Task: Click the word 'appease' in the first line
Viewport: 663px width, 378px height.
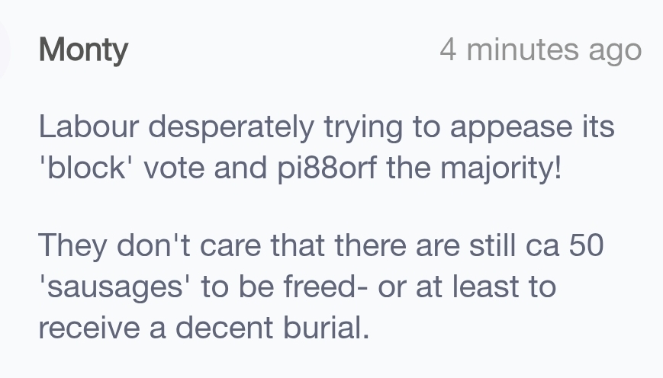Action: click(502, 127)
